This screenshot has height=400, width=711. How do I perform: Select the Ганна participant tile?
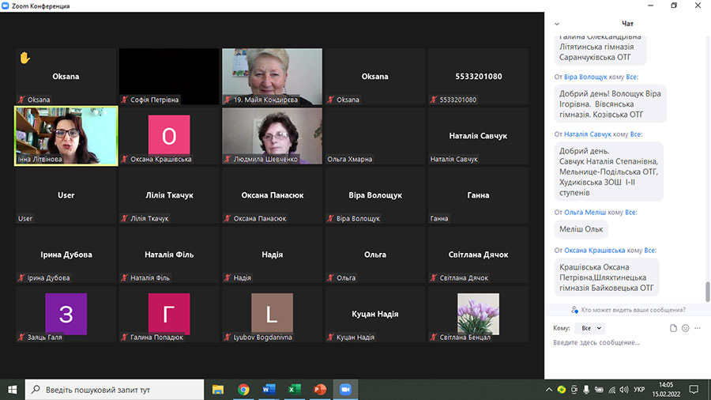click(x=478, y=195)
